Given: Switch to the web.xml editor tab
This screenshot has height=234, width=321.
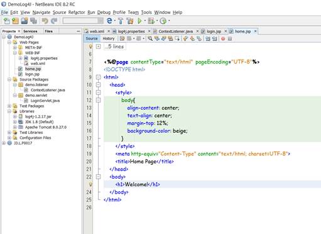Looking at the screenshot, I should 97,31.
